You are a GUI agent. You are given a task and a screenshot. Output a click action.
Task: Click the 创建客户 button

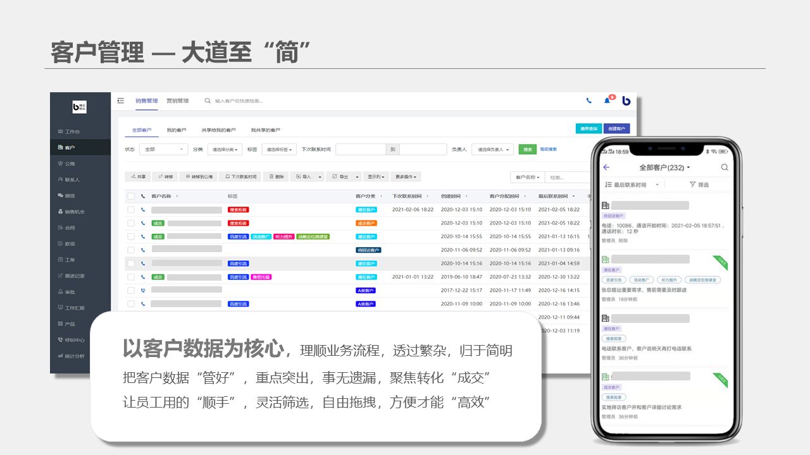click(616, 129)
